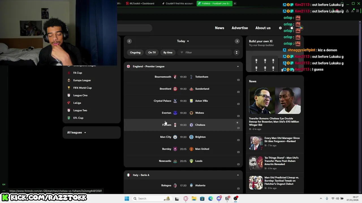Click the FotMob top search bar
The image size is (362, 203).
(135, 28)
